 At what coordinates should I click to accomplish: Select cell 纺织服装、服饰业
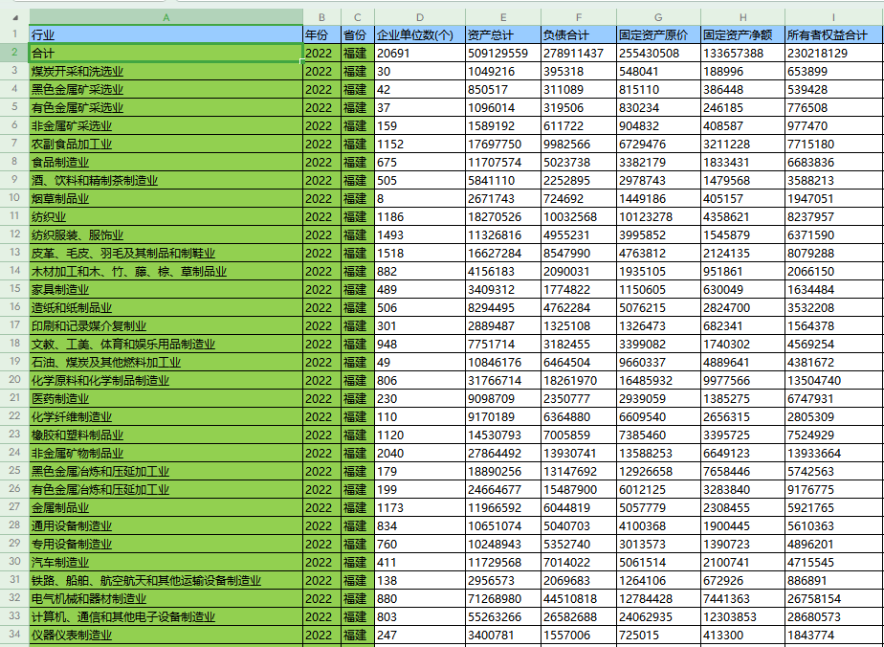pos(166,234)
